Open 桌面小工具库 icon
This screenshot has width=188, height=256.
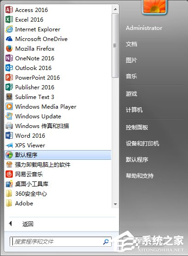(9, 184)
